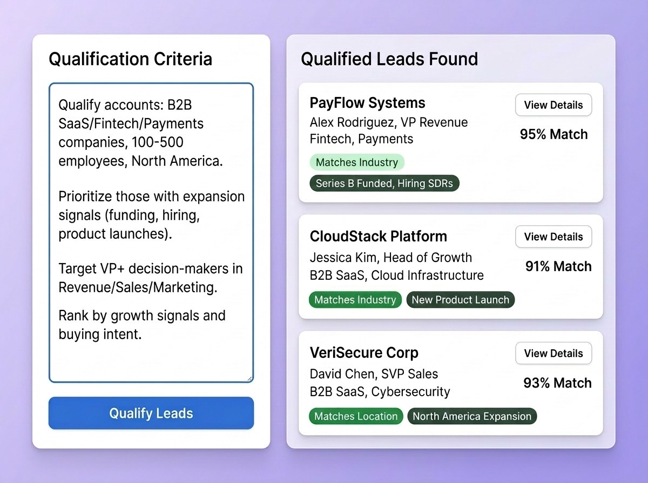The image size is (648, 483).
Task: Click the 93% Match score
Action: (x=557, y=383)
